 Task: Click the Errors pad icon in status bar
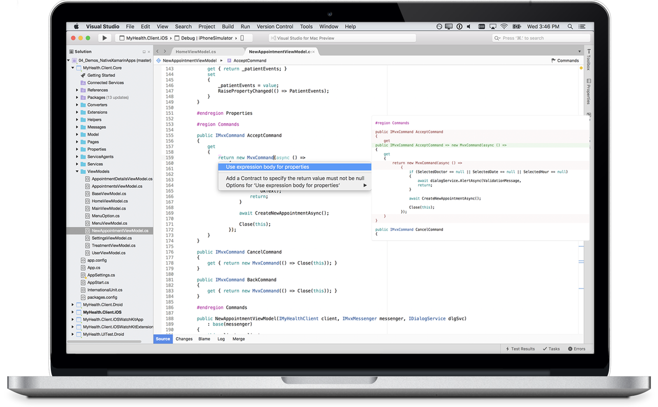(570, 349)
